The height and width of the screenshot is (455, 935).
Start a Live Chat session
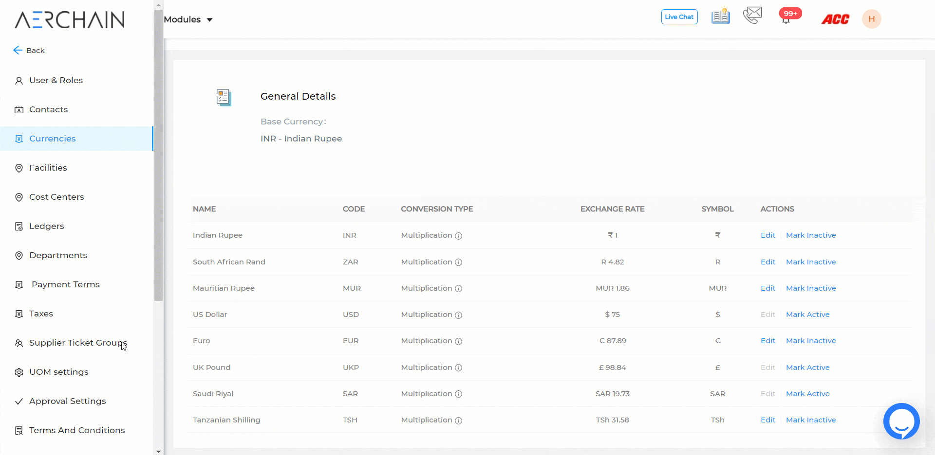[679, 17]
